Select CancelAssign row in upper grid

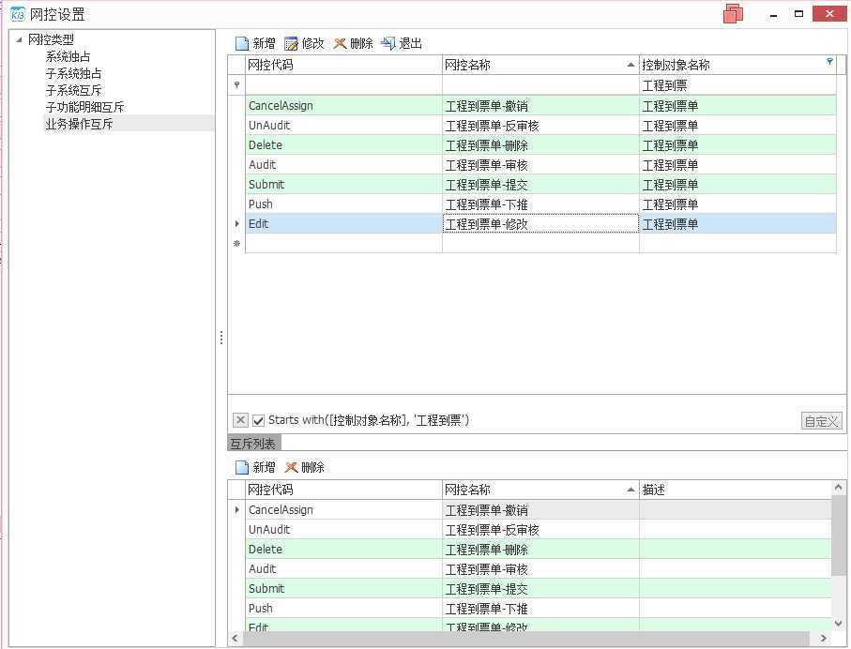540,106
